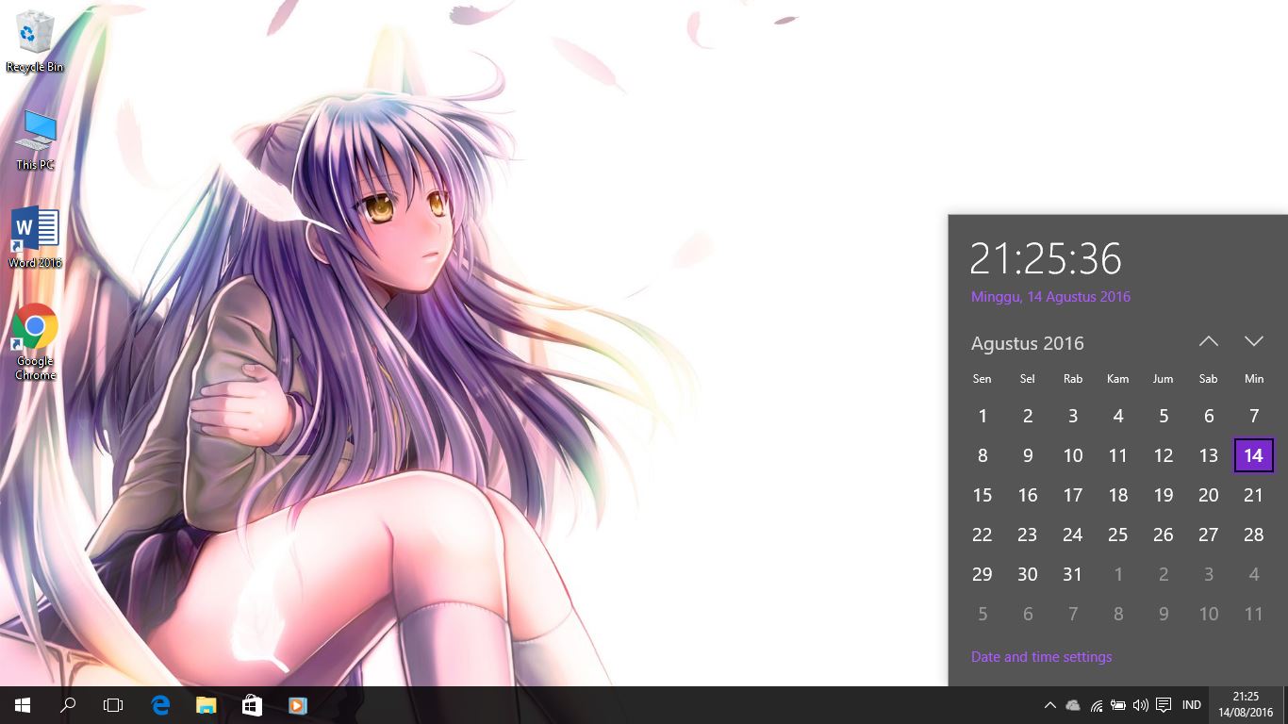Viewport: 1288px width, 724px height.
Task: Go to next month with down chevron
Action: pos(1253,341)
